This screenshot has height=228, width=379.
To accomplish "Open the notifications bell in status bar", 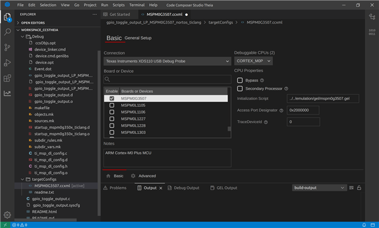I will point(364,225).
